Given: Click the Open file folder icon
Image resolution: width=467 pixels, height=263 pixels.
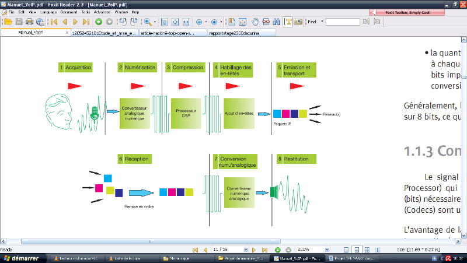Looking at the screenshot, I should 8,22.
